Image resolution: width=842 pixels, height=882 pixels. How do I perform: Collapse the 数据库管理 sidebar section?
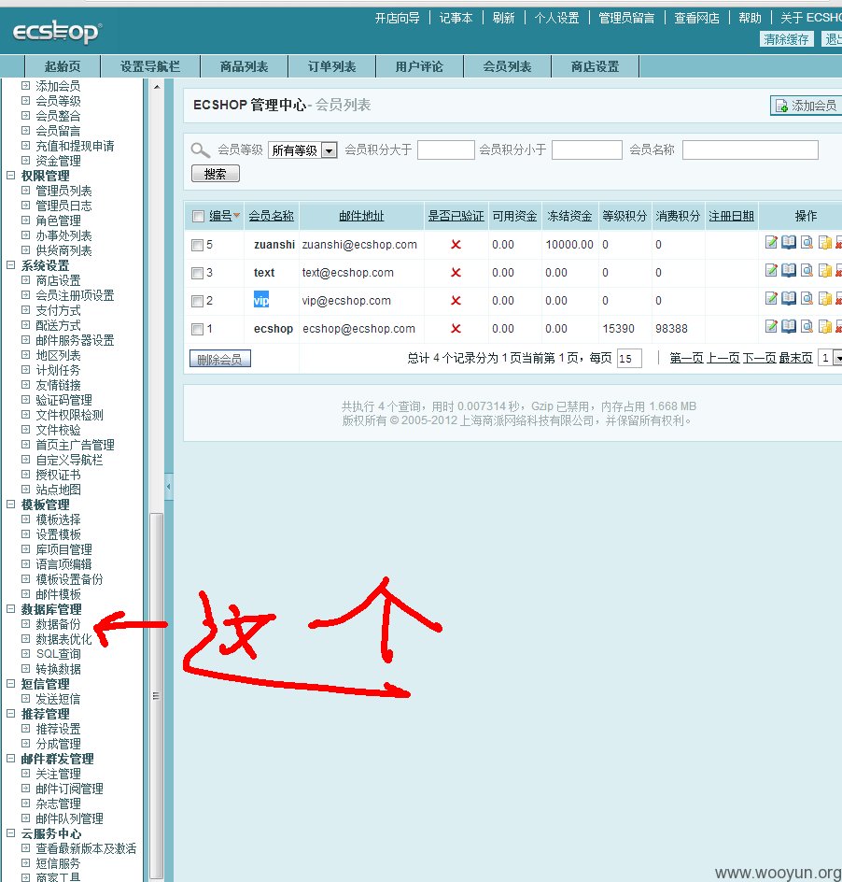(10, 608)
